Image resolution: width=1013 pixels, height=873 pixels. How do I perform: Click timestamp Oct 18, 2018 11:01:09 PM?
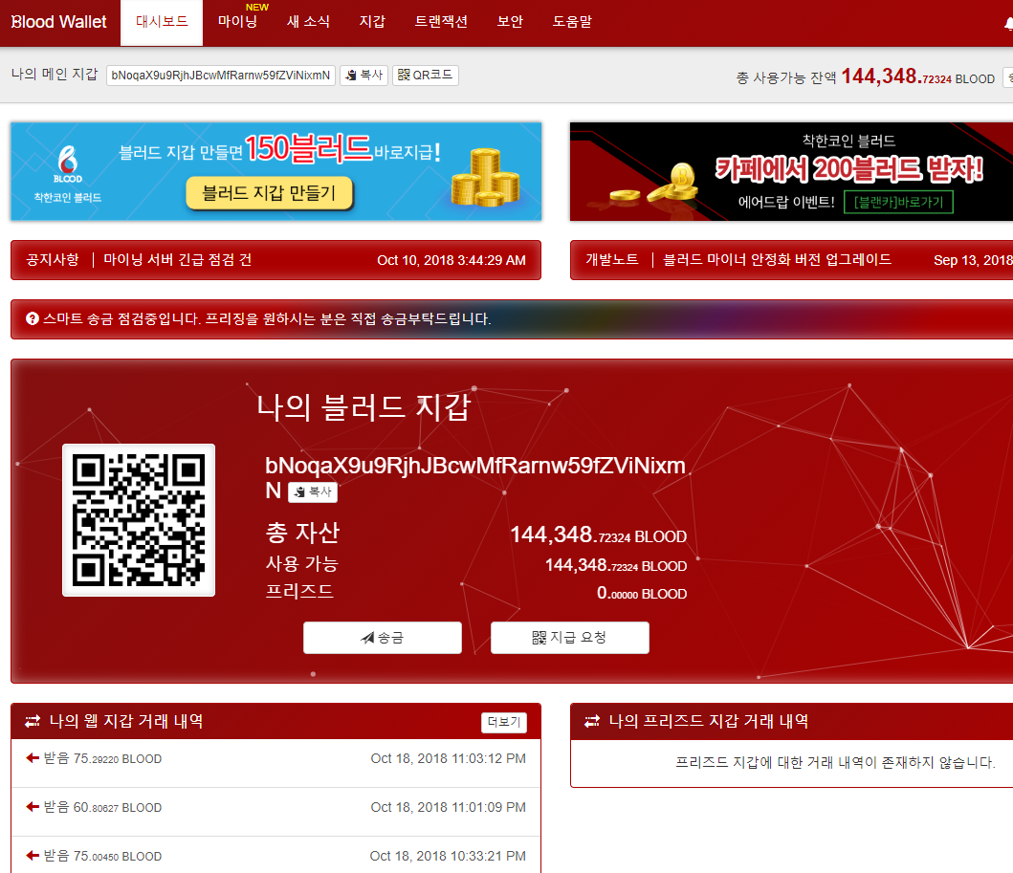[449, 807]
